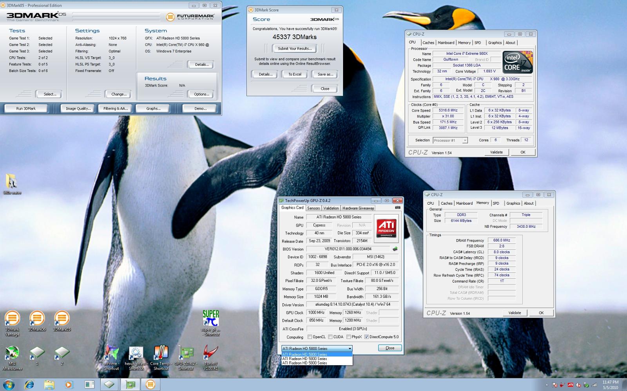Toggle the PhysX checkbox in GPU-Z

click(348, 337)
